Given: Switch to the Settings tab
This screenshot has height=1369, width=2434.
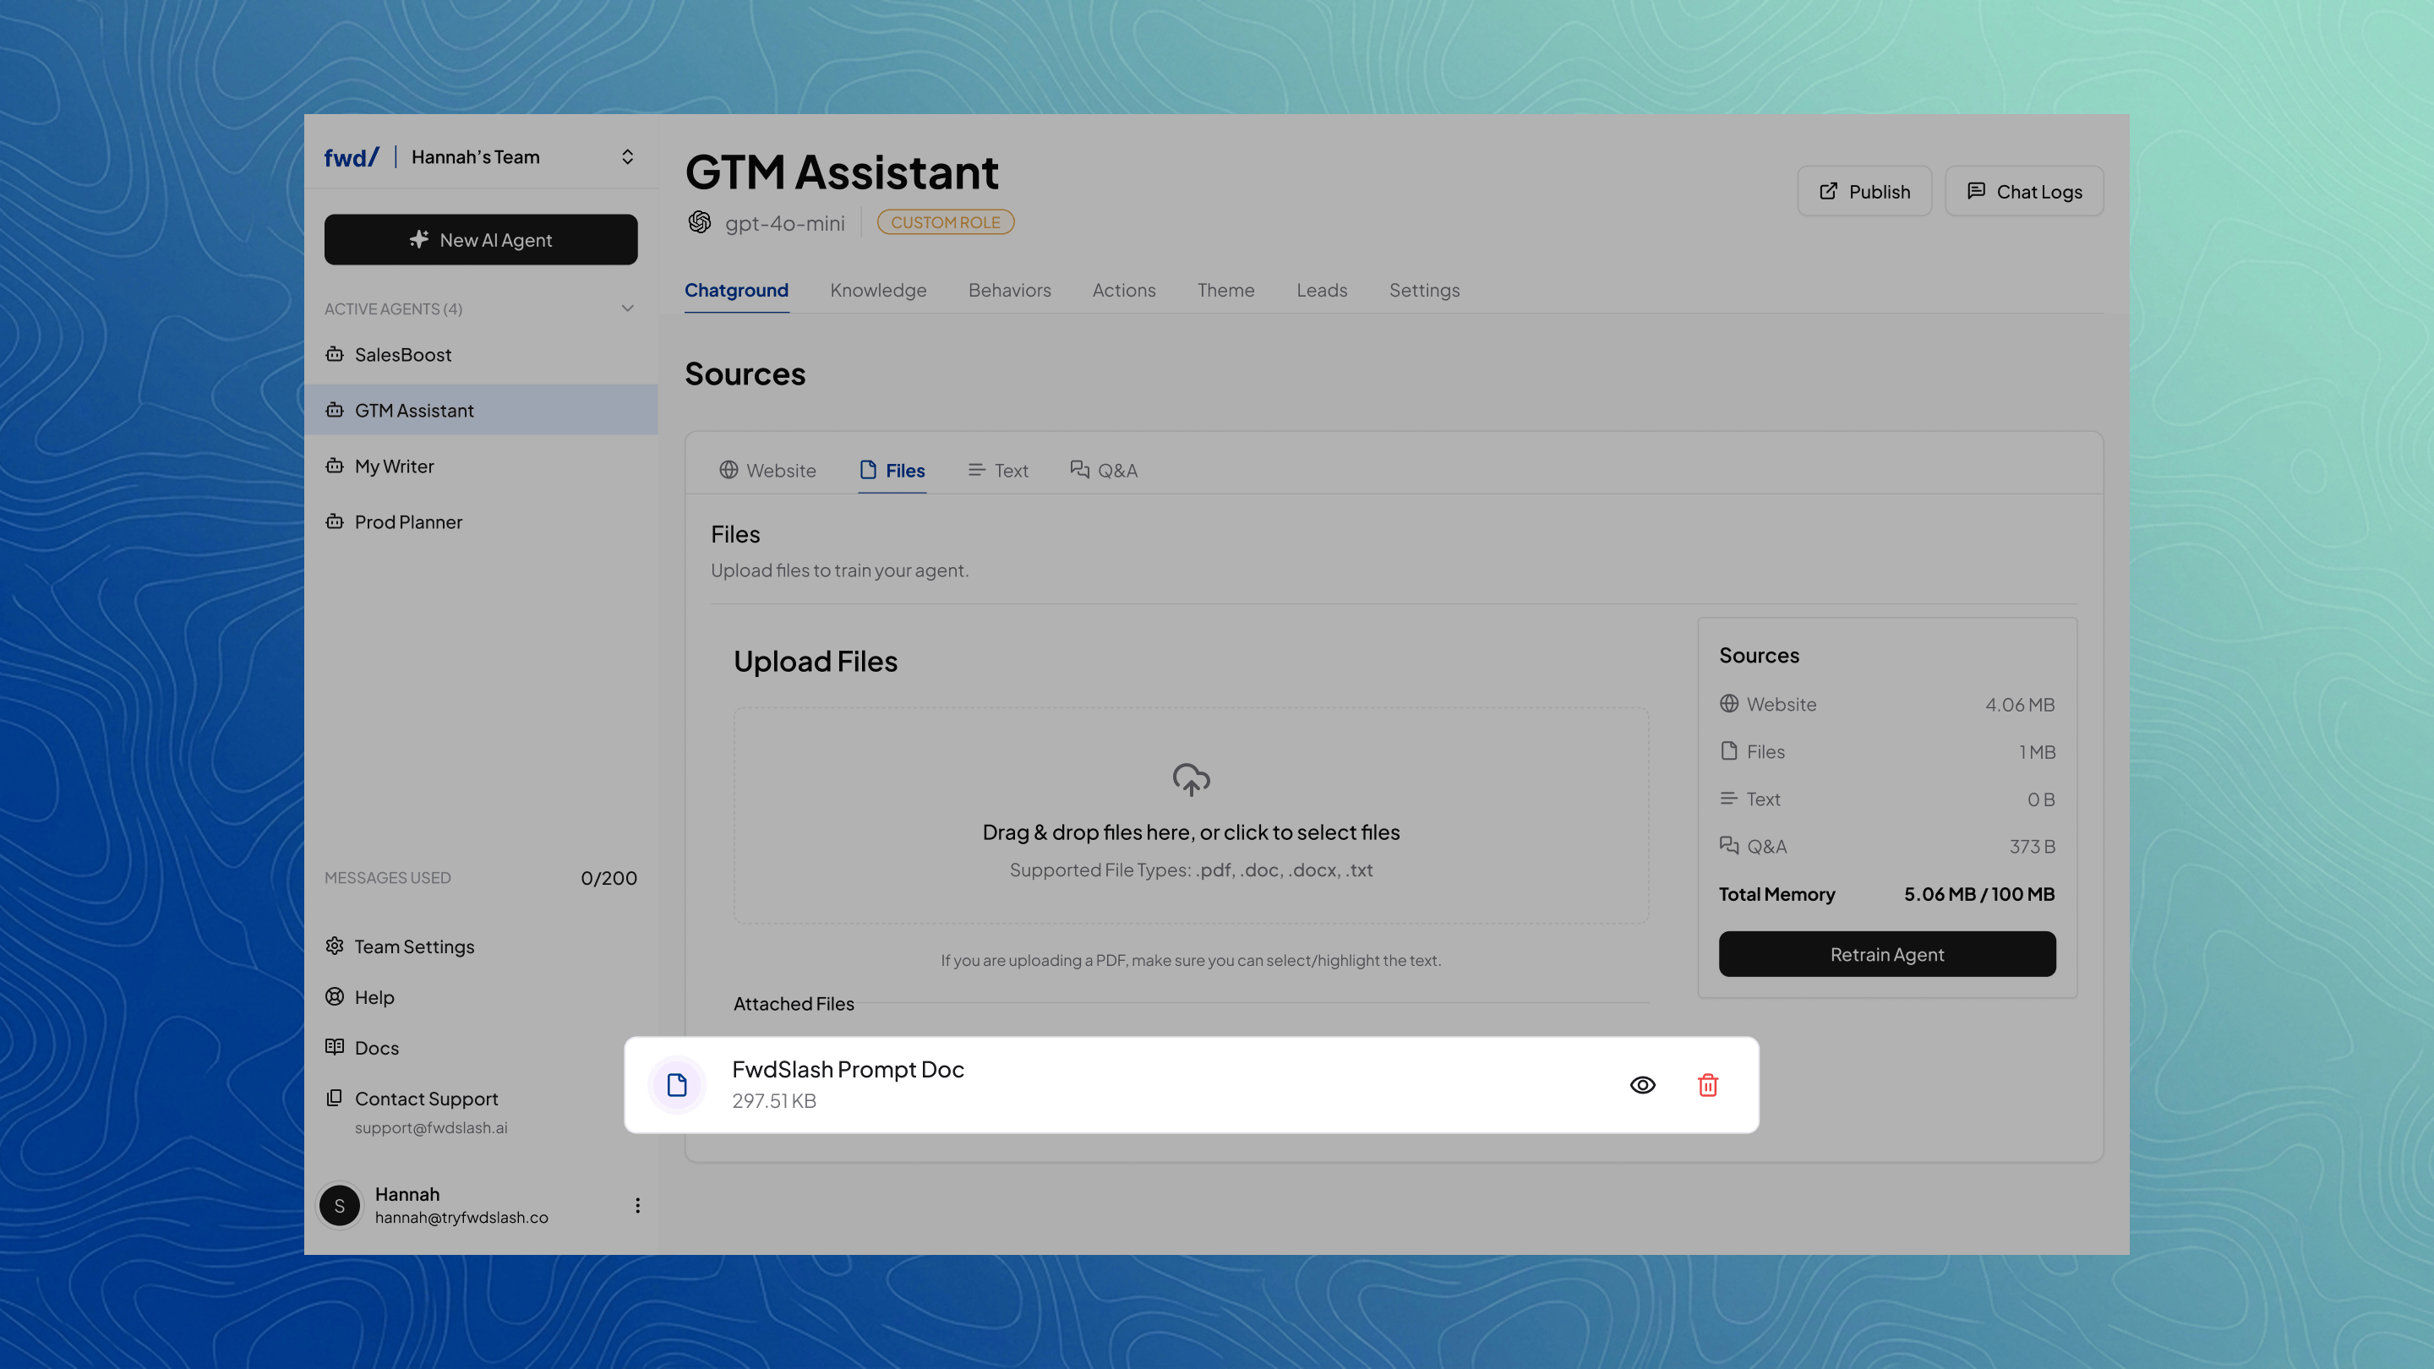Looking at the screenshot, I should point(1425,290).
